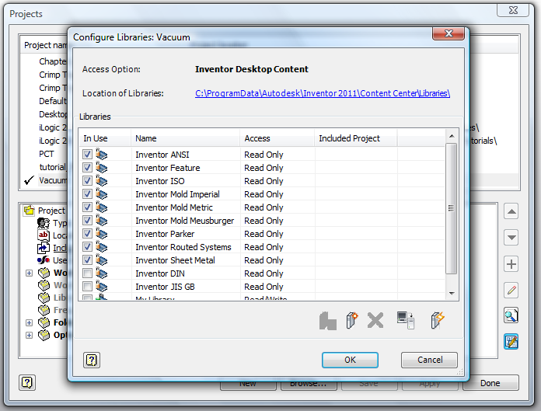Screen dimensions: 541x411
Task: Click scroll up arrow in libraries list
Action: click(x=452, y=136)
